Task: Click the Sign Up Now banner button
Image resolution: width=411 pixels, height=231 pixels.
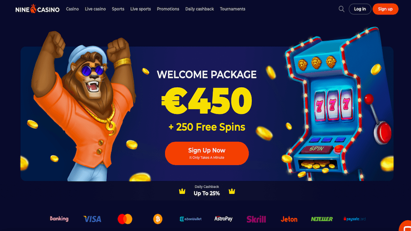Action: (207, 153)
